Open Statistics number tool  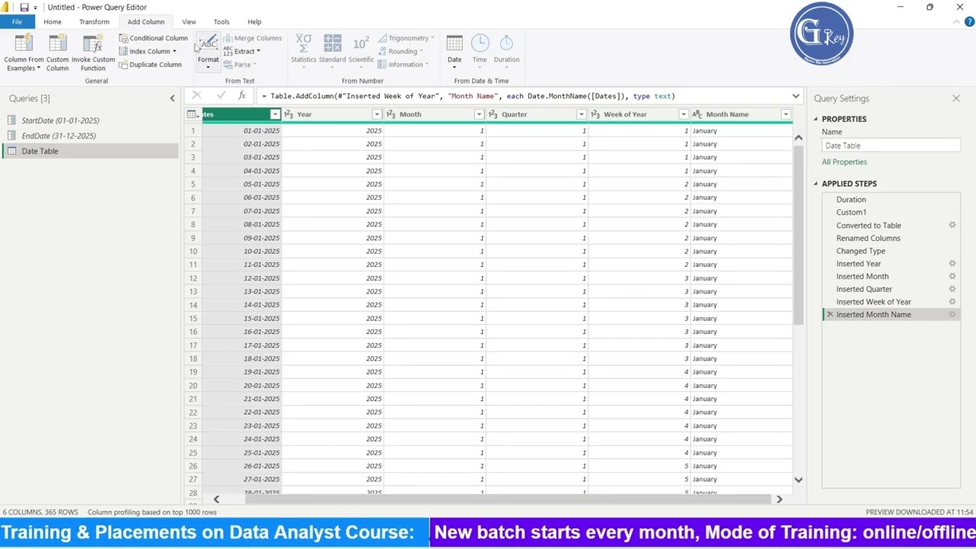tap(303, 50)
